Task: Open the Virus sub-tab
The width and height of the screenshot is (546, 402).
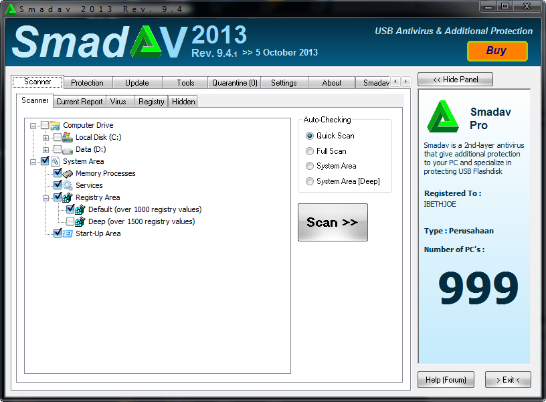Action: (x=118, y=101)
